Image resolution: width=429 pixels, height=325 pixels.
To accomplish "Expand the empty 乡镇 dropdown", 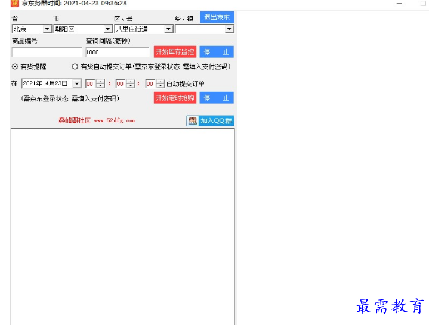I will (229, 29).
